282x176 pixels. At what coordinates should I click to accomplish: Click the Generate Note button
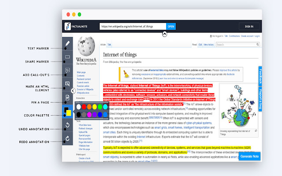tap(249, 156)
